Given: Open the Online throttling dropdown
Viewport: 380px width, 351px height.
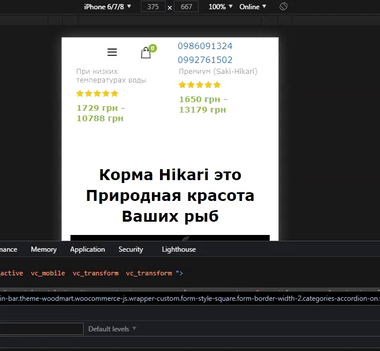Looking at the screenshot, I should [x=253, y=7].
